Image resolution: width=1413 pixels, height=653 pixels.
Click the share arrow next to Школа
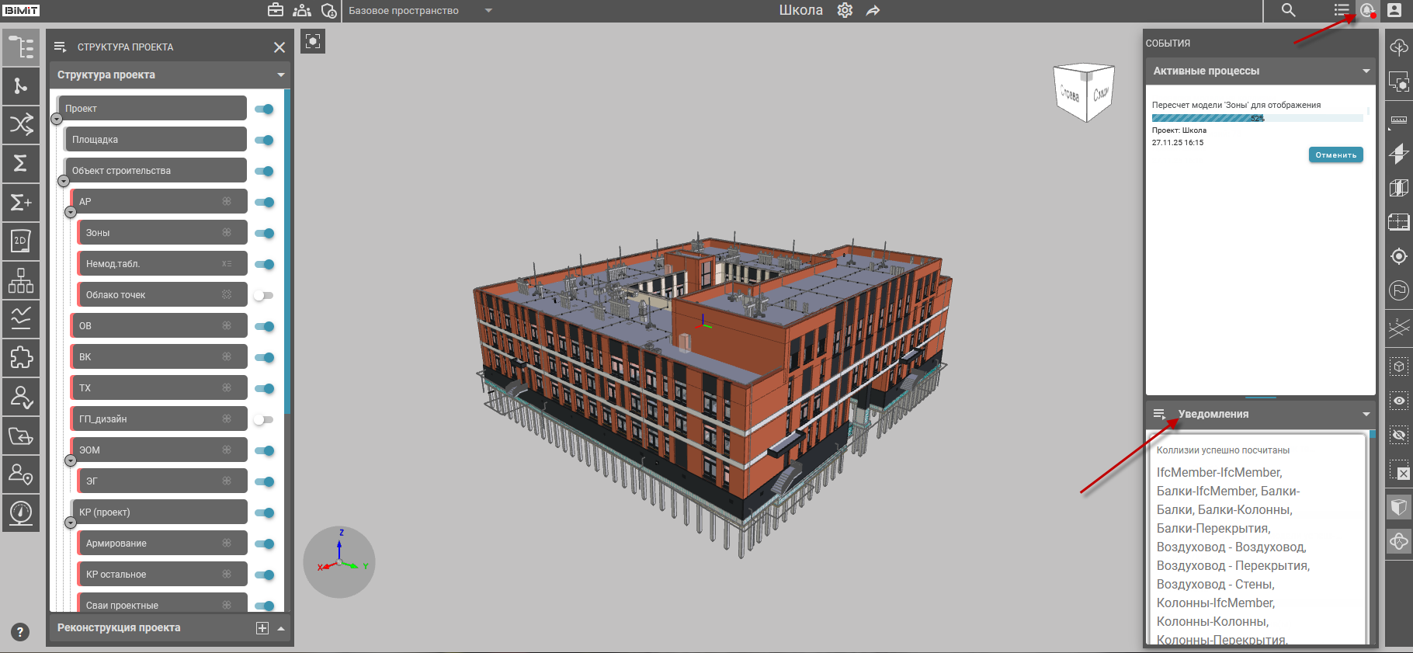point(873,10)
